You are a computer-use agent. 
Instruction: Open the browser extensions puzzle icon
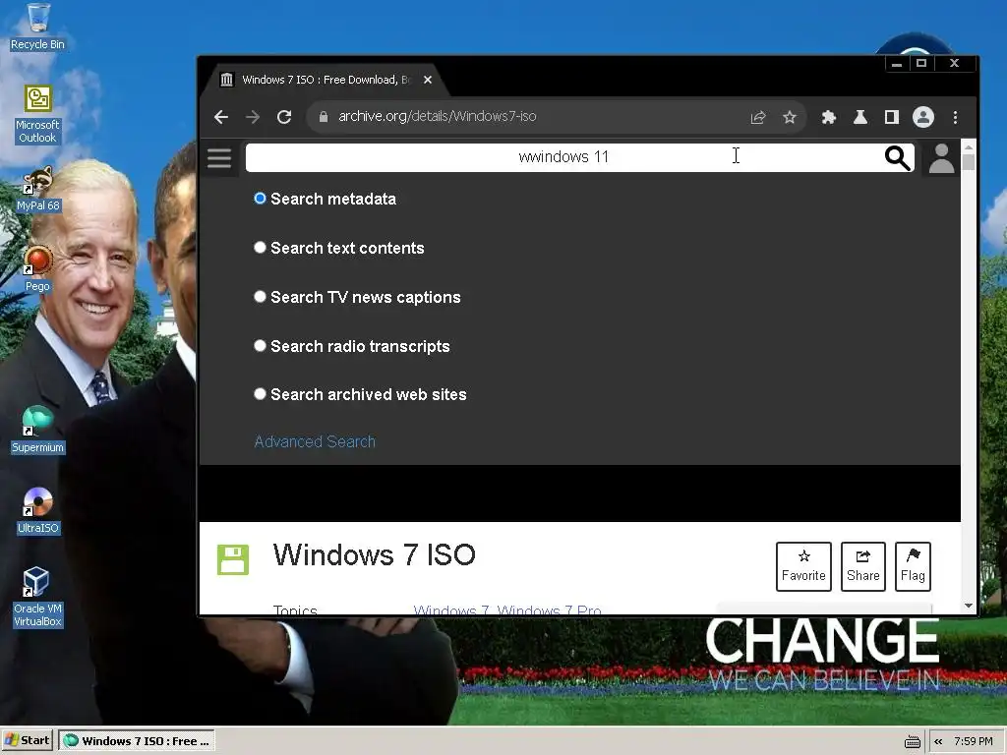[x=828, y=117]
